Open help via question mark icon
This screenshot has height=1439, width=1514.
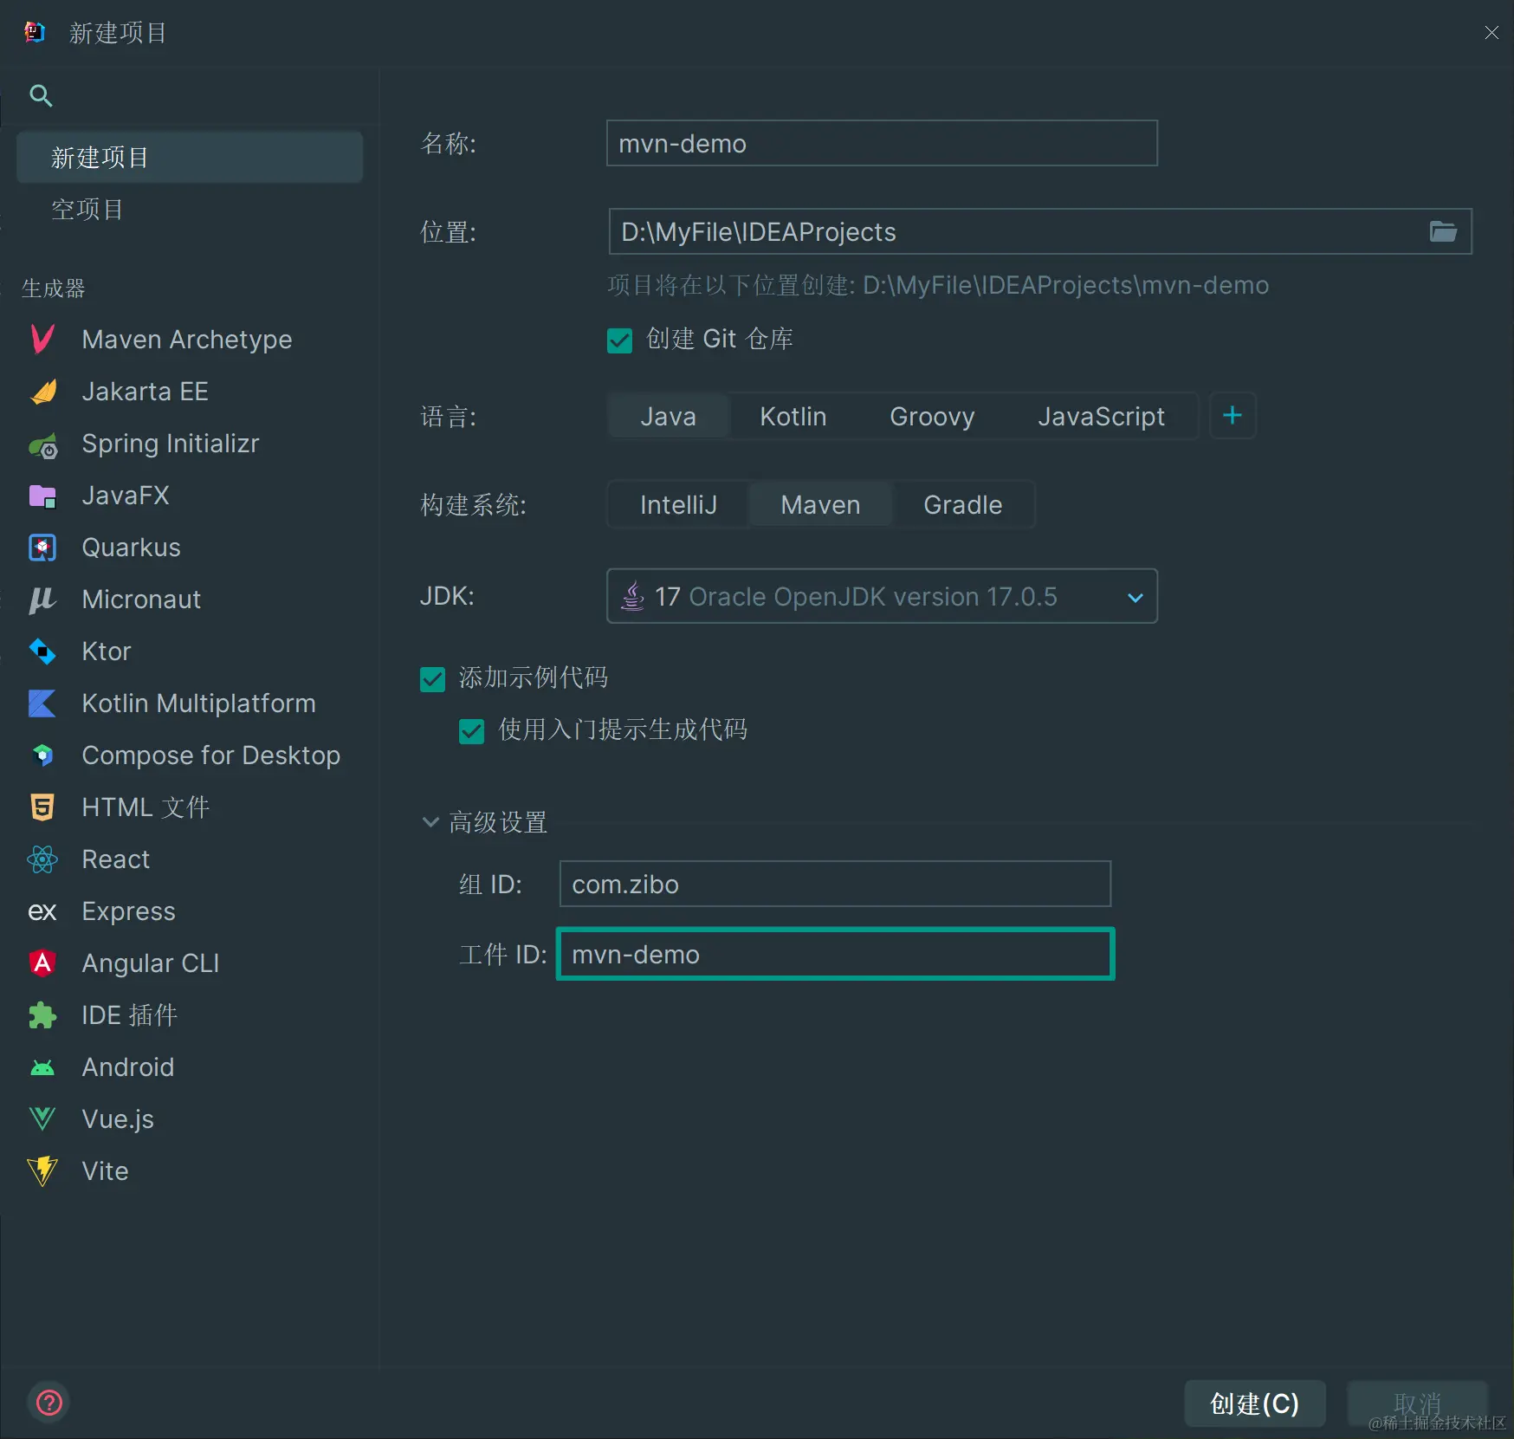tap(49, 1402)
